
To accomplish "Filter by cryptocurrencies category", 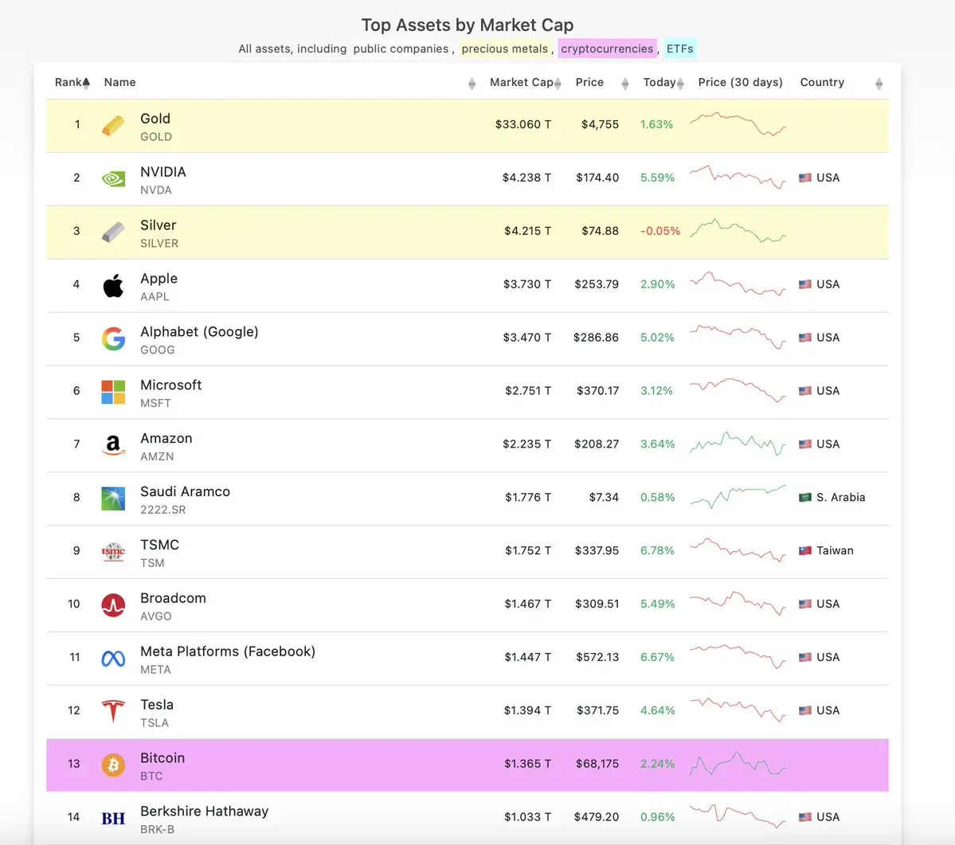I will [607, 49].
